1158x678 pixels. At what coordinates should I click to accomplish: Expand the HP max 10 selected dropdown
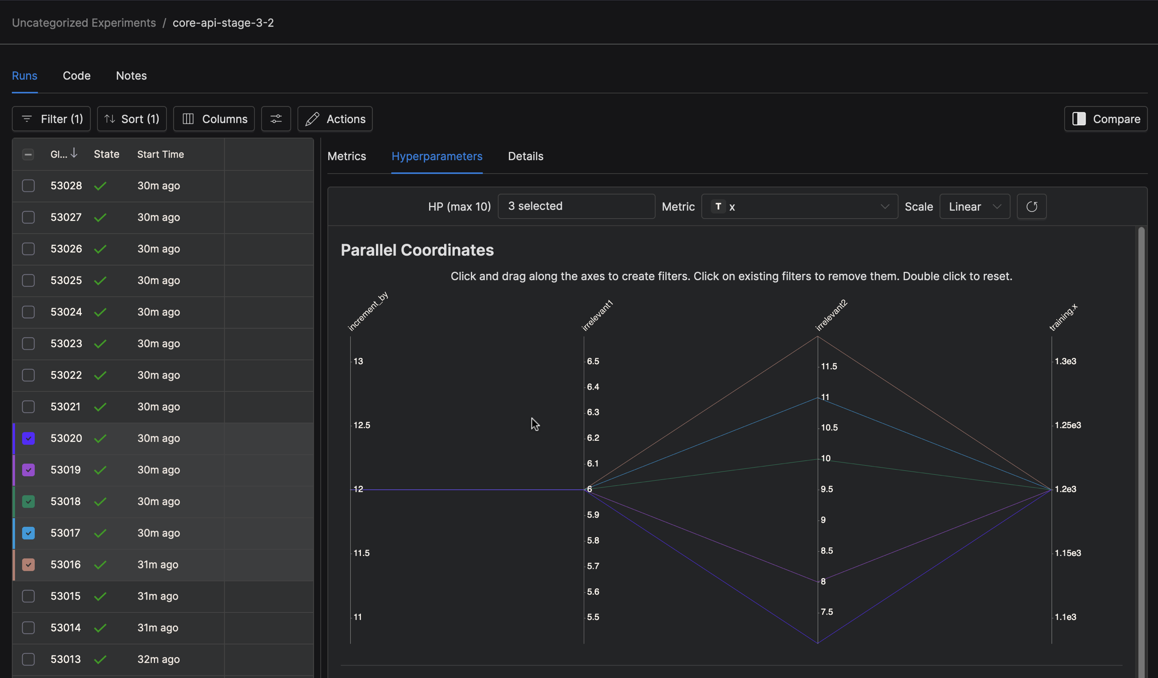point(577,206)
